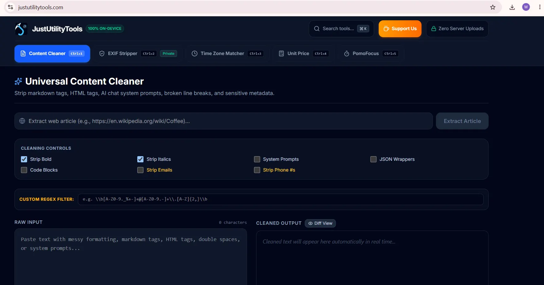
Task: Click the ⌘K shortcut badge in search
Action: click(363, 29)
